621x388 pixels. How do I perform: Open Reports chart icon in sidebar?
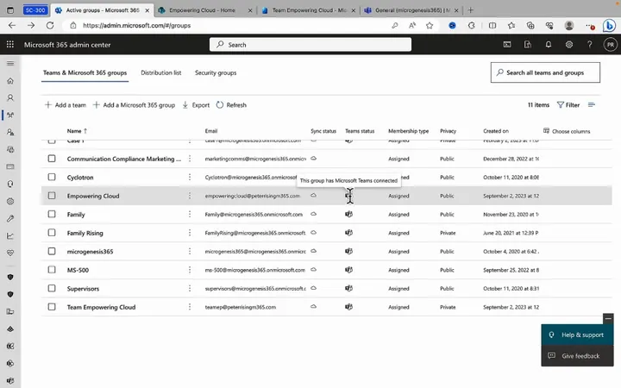click(x=10, y=236)
